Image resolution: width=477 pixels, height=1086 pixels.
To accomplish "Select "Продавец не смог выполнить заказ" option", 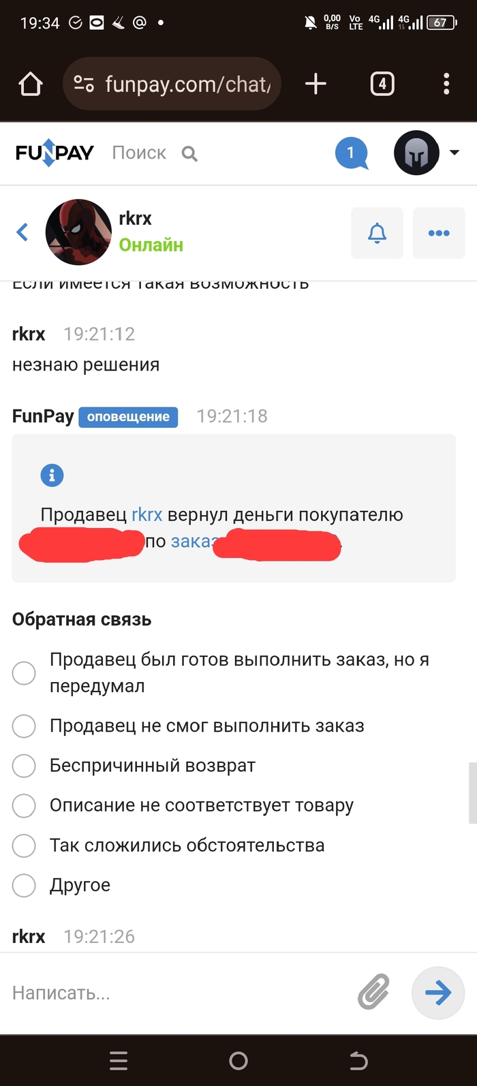I will pyautogui.click(x=24, y=726).
